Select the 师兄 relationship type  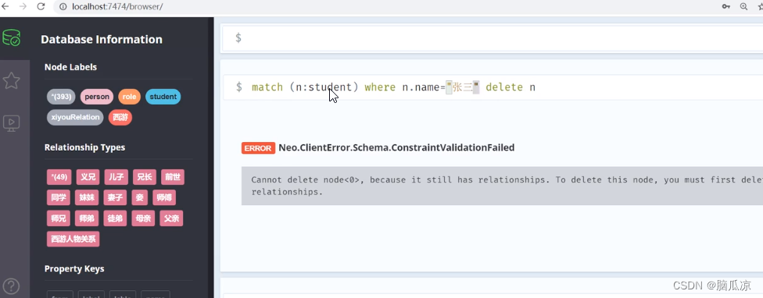coord(59,218)
